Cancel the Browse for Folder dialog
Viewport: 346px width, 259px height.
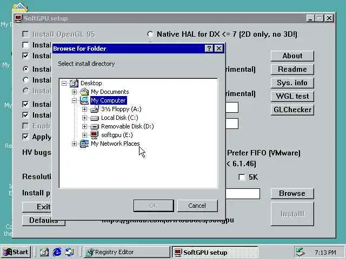point(197,206)
